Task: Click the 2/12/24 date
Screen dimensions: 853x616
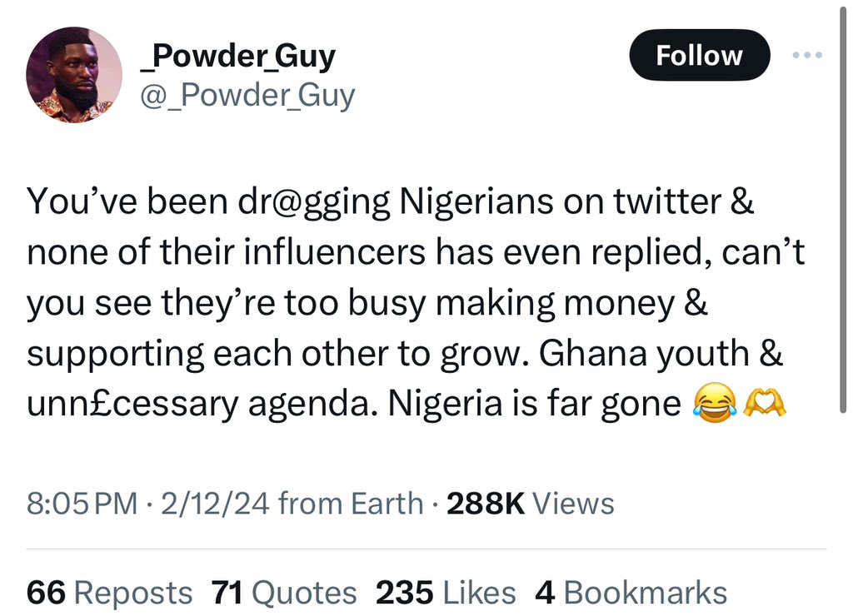Action: (x=215, y=504)
